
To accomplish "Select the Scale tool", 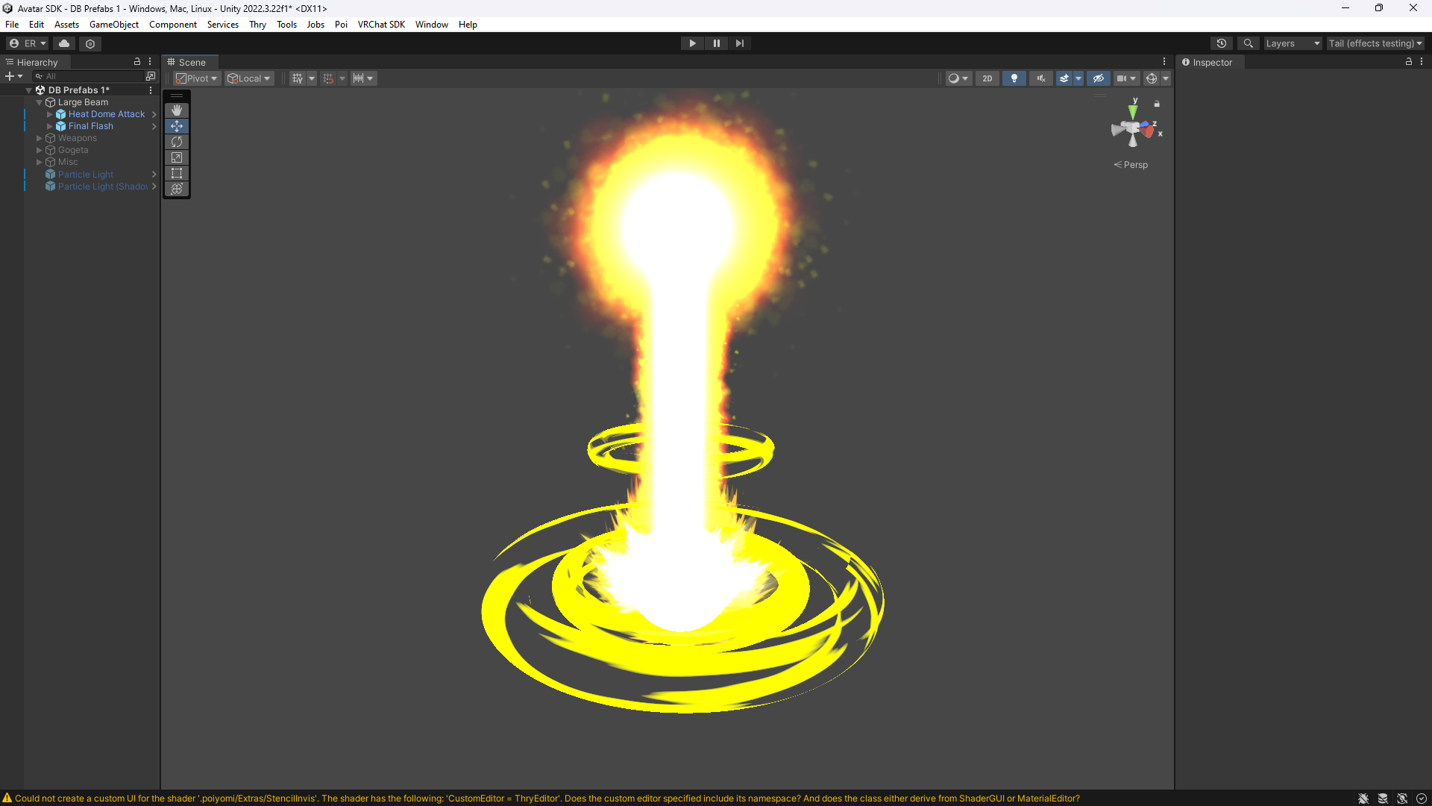I will pyautogui.click(x=177, y=157).
